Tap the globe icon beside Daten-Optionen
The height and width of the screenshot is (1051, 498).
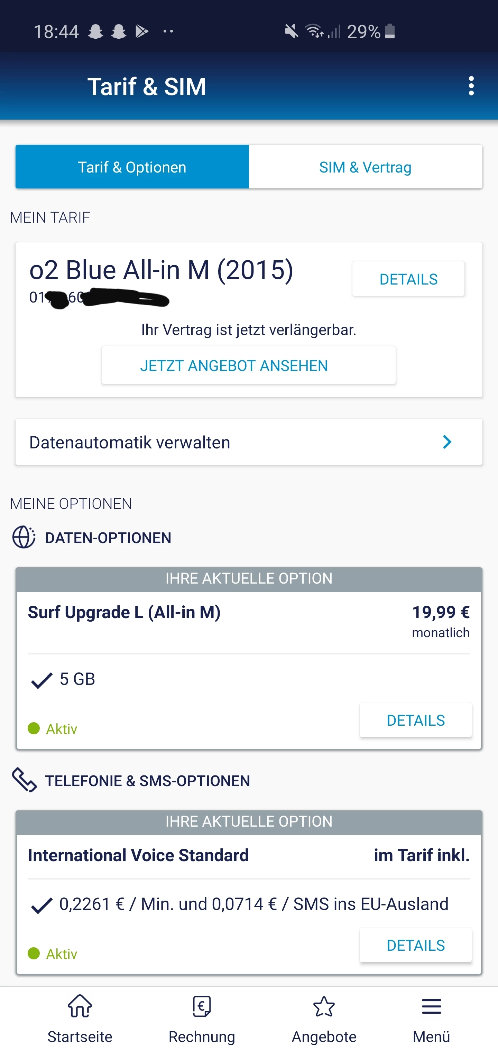coord(24,537)
